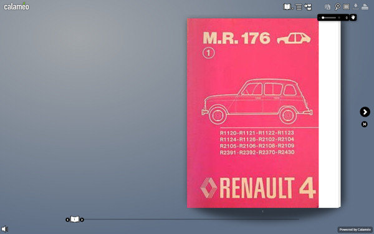Click the rotate icon in zoom bar
Viewport: 374px width, 234px height.
pyautogui.click(x=347, y=17)
